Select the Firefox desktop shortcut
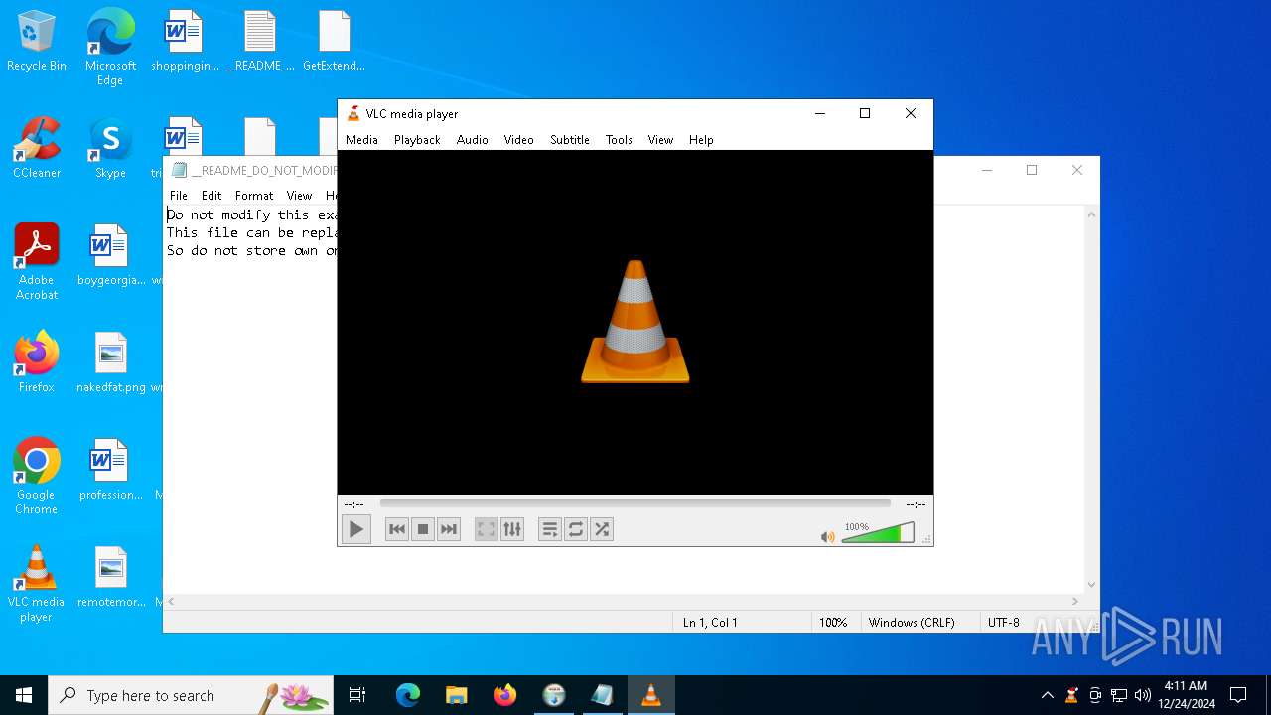 [x=37, y=362]
